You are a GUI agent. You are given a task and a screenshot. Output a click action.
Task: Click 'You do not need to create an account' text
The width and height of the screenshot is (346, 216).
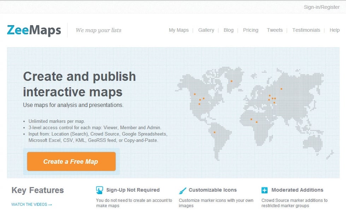[134, 203]
